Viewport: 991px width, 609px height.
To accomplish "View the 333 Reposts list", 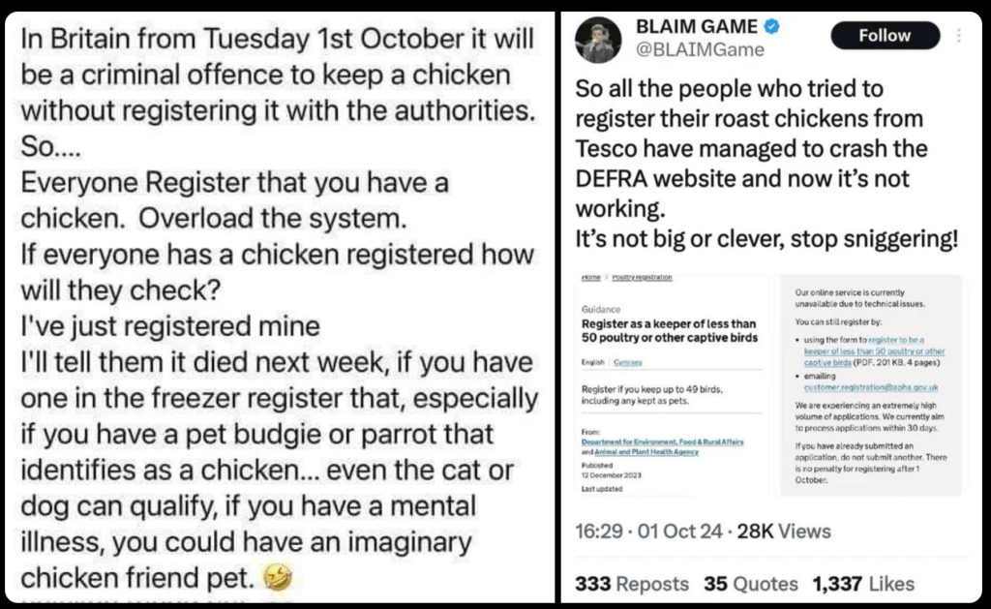I will click(632, 584).
